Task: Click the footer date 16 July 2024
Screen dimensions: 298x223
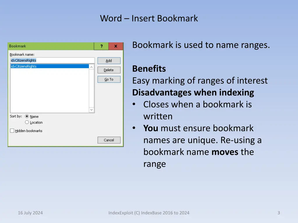Action: (30, 213)
